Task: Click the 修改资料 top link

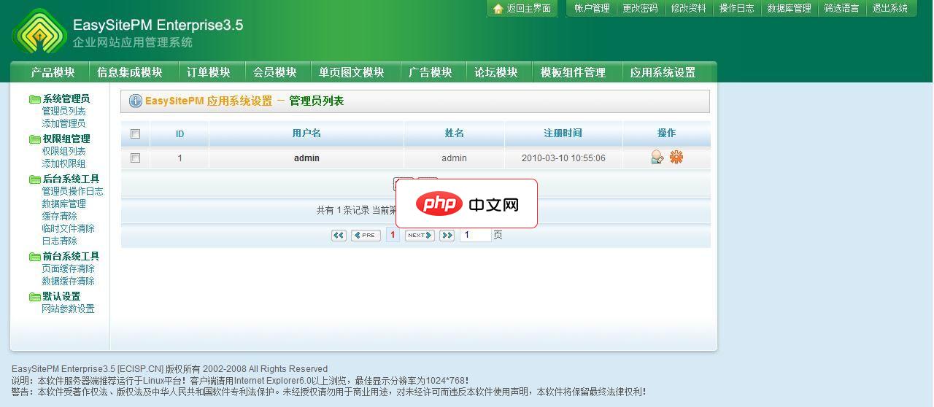Action: [x=688, y=9]
